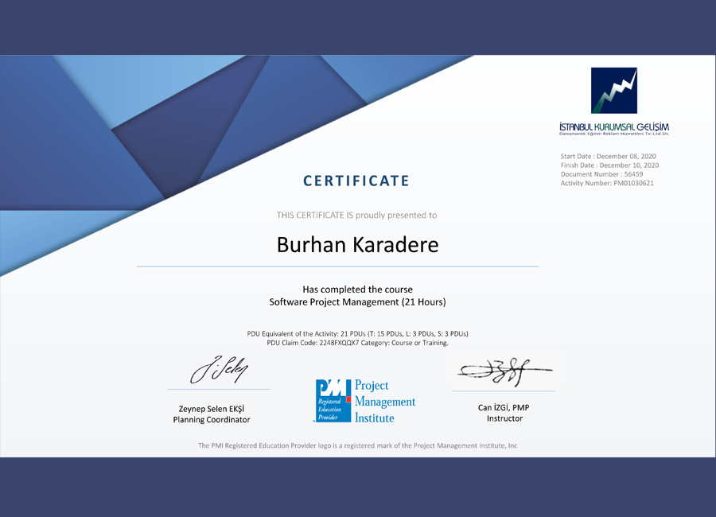Click the PDU Equivalent of the Activity line

(357, 333)
